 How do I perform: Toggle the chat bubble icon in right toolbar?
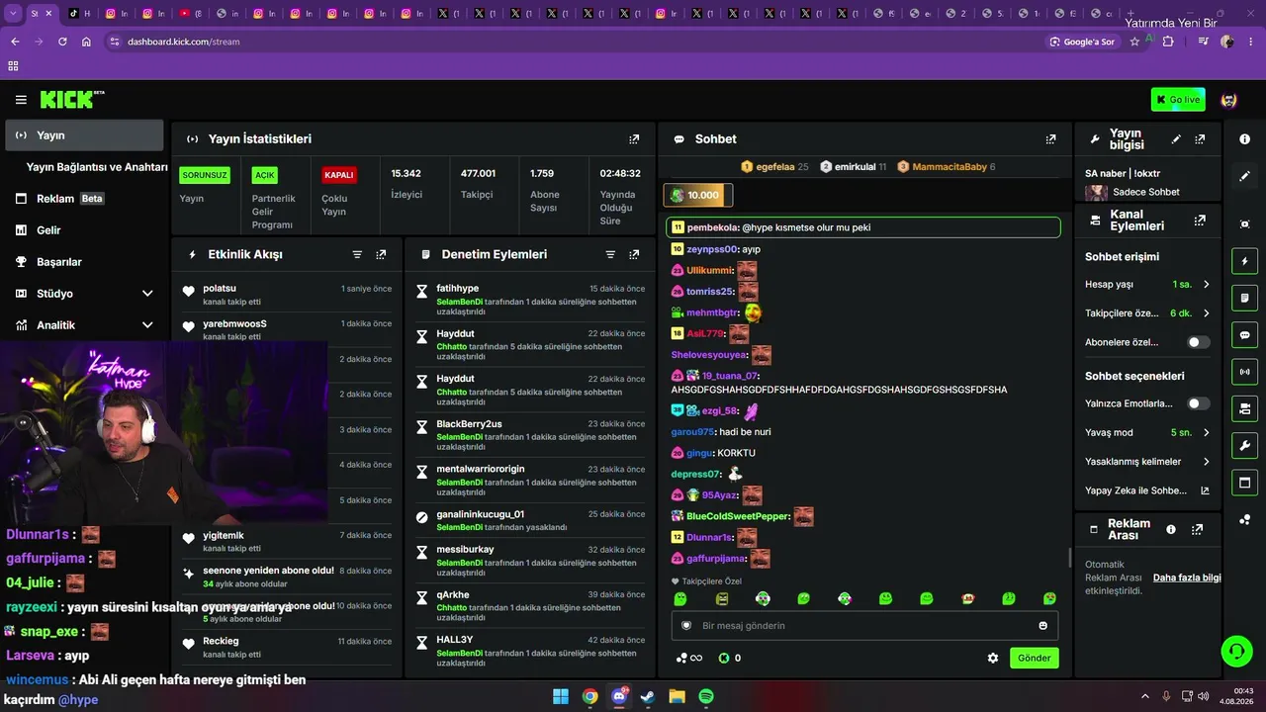point(1244,334)
